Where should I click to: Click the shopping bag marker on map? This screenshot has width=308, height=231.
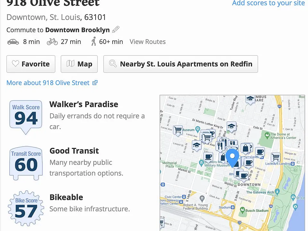(245, 149)
